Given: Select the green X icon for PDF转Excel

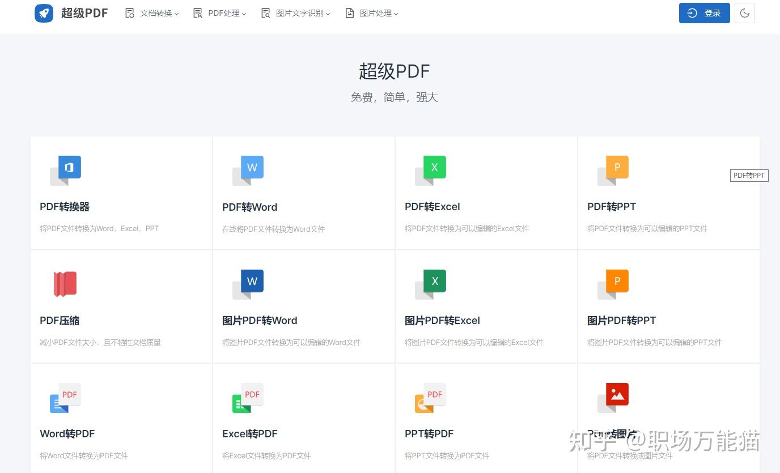Looking at the screenshot, I should pos(434,167).
